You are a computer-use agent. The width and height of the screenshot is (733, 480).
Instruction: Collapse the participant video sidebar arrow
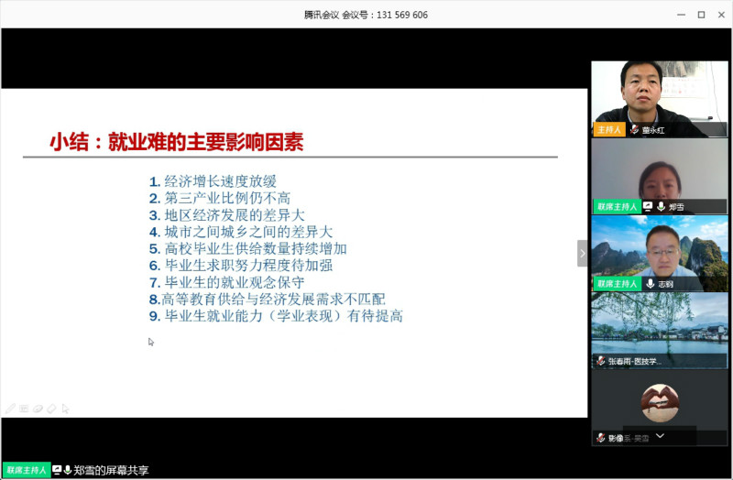point(582,253)
